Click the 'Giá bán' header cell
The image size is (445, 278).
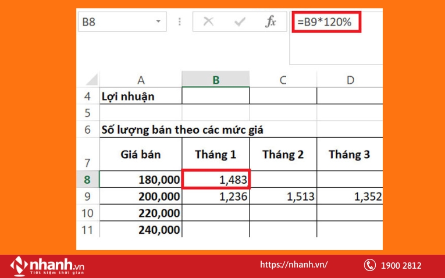coord(141,154)
